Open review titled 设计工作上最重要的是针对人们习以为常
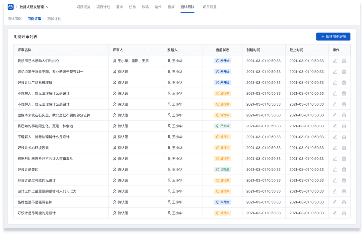Image resolution: width=364 pixels, height=235 pixels. [x=47, y=191]
